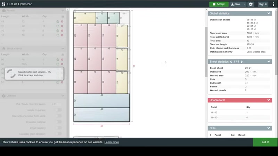278x156 pixels.
Task: Toggle edit check for panel 10 x 19
Action: (x=58, y=31)
